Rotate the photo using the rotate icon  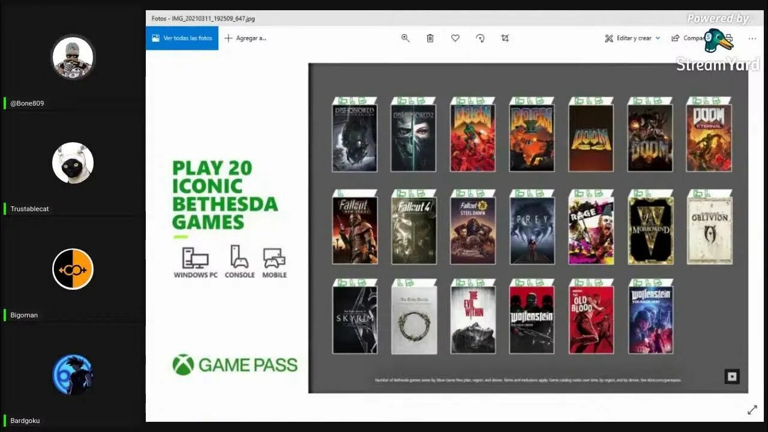[480, 38]
